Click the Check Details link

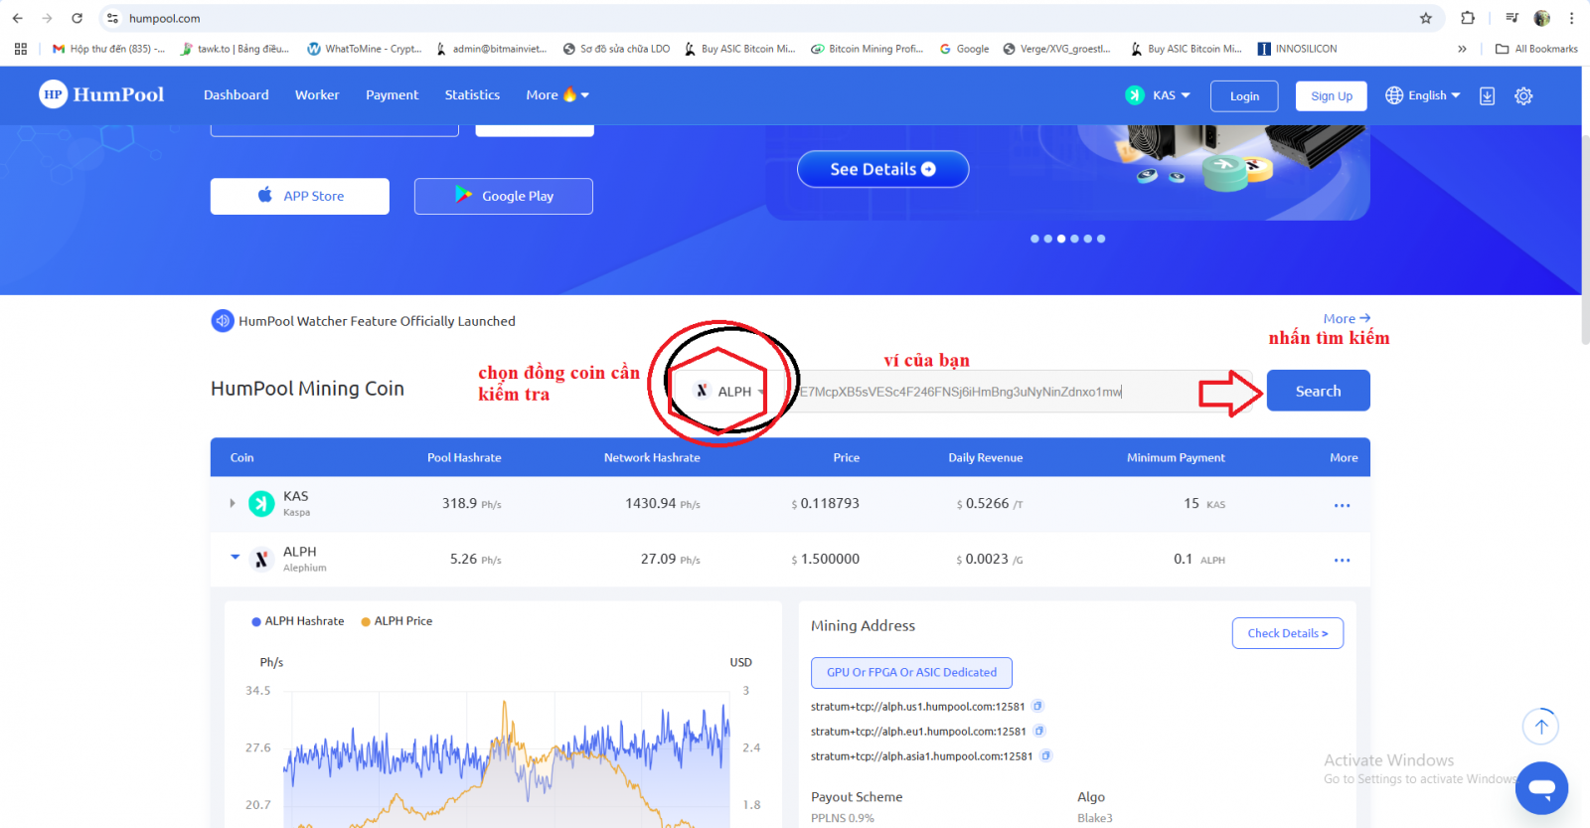1288,633
